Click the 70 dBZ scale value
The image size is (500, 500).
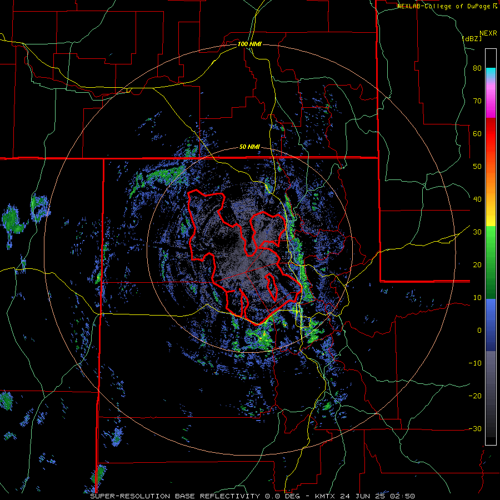click(477, 101)
